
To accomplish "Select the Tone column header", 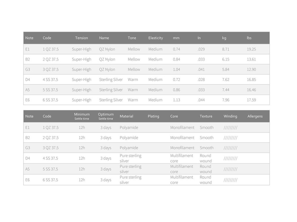I will coord(132,38).
